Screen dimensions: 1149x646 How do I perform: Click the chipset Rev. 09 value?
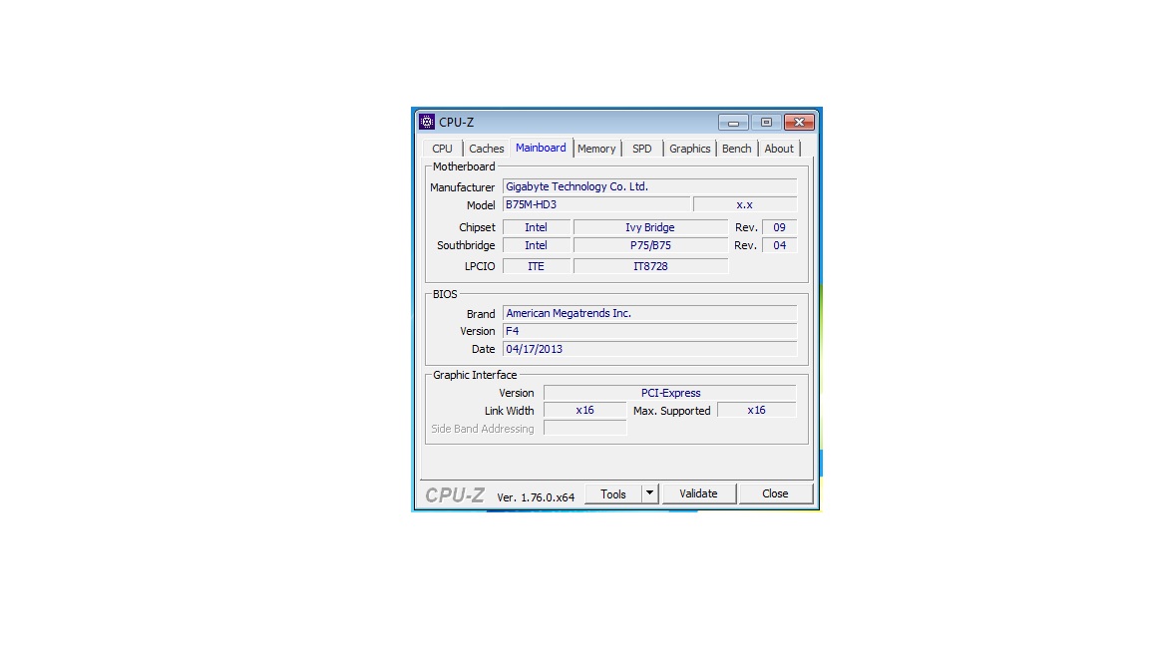point(780,227)
